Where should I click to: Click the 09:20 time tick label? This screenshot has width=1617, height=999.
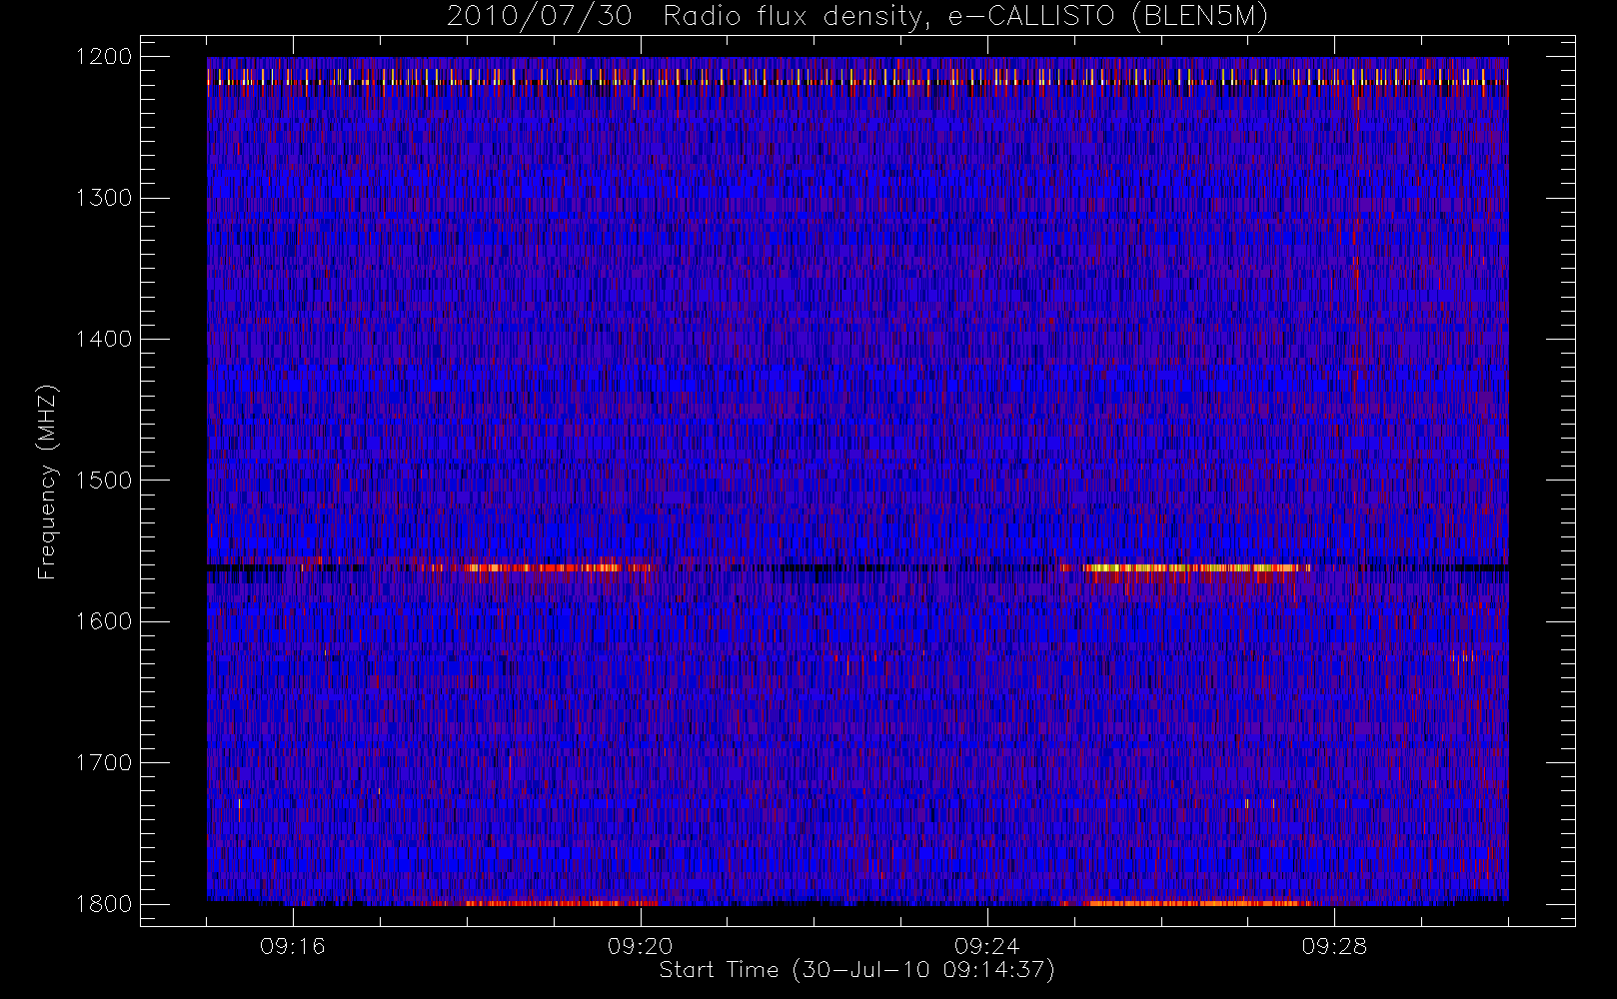640,946
